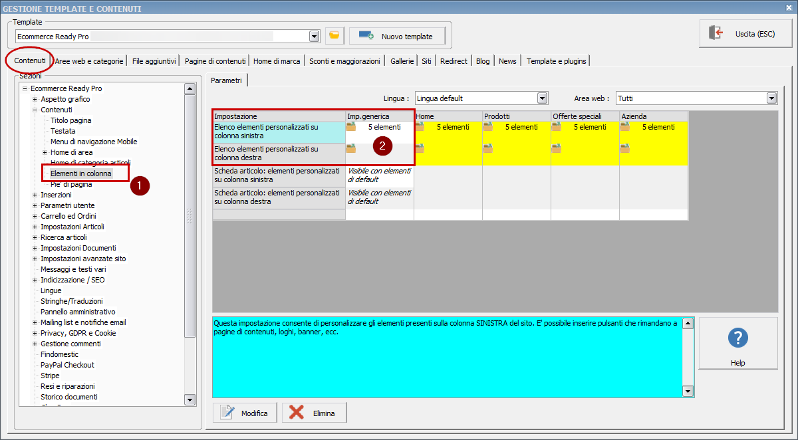Switch to the Gallerie tab
The height and width of the screenshot is (440, 798).
click(402, 61)
